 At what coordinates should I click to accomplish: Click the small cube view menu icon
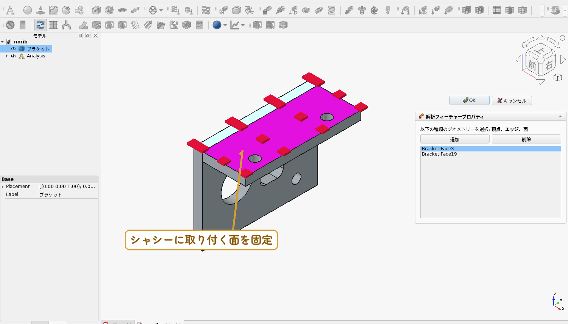pos(557,77)
